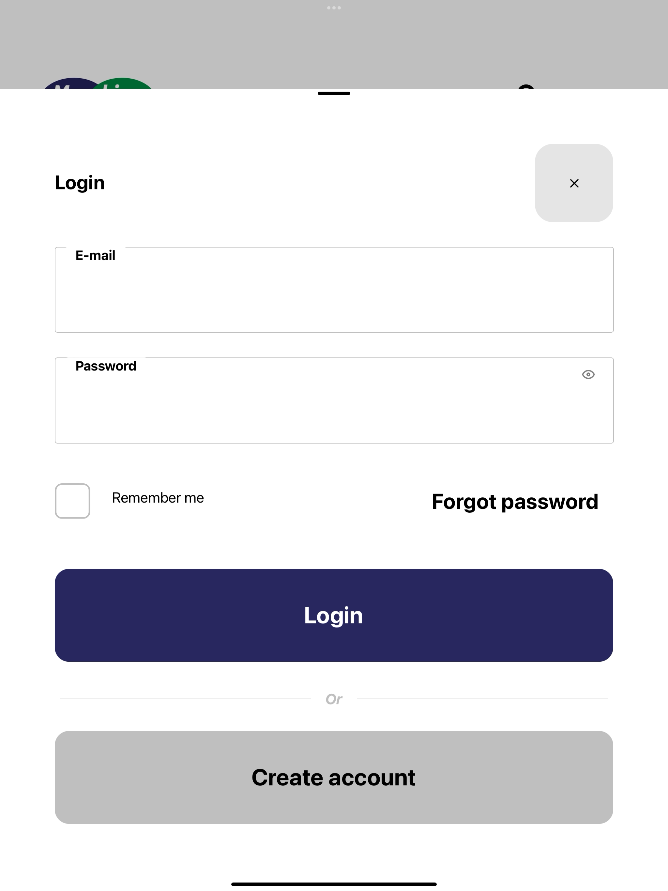The image size is (668, 891).
Task: Open the Forgot password link
Action: point(515,502)
